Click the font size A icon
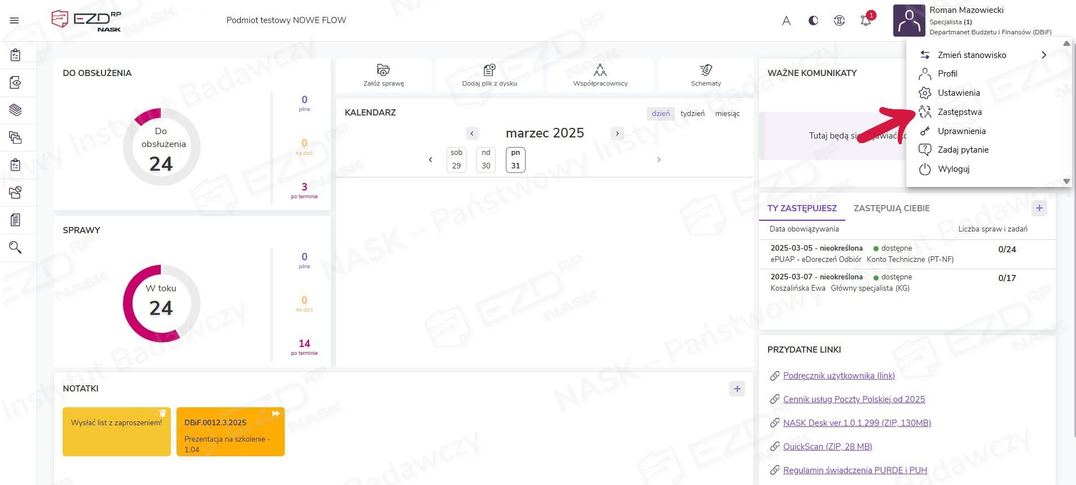The width and height of the screenshot is (1076, 485). (786, 21)
